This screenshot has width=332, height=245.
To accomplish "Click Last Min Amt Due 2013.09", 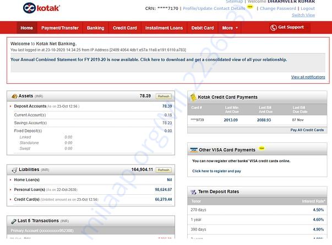I will pos(231,120).
